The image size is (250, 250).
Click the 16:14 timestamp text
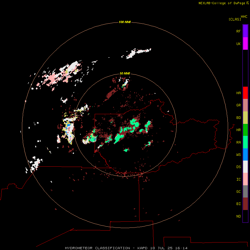(x=181, y=248)
